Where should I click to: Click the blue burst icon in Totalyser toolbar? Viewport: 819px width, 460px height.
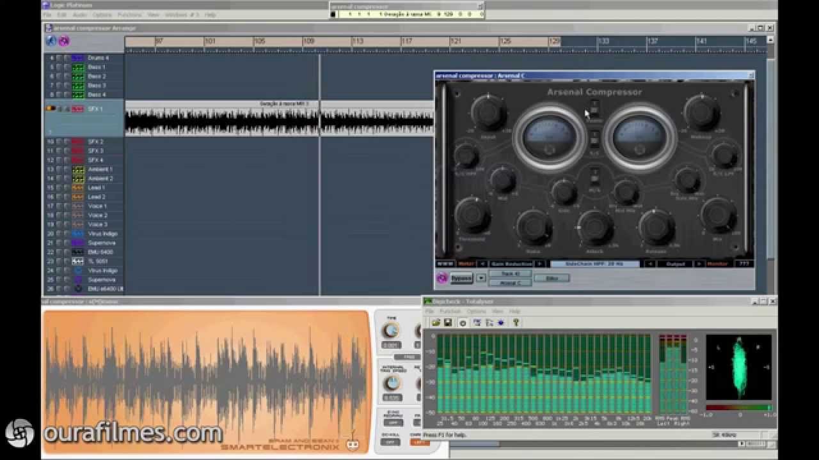501,323
